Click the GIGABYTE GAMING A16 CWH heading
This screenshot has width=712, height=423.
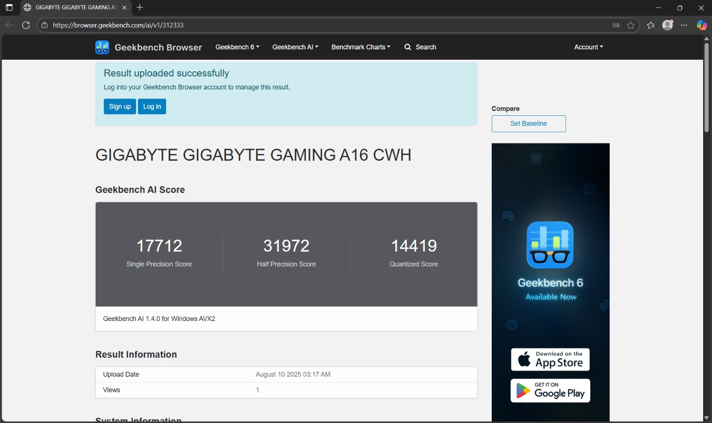253,155
